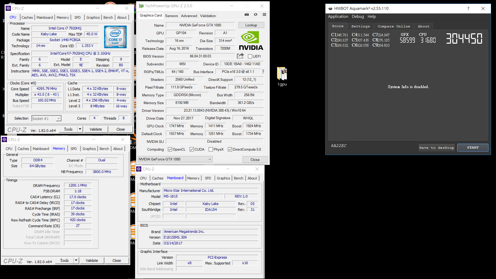This screenshot has height=279, width=496.
Task: Open the Validation tab in GPU-Z
Action: tap(208, 16)
